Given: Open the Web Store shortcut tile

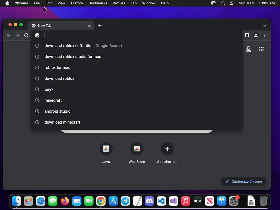Looking at the screenshot, I should [137, 153].
